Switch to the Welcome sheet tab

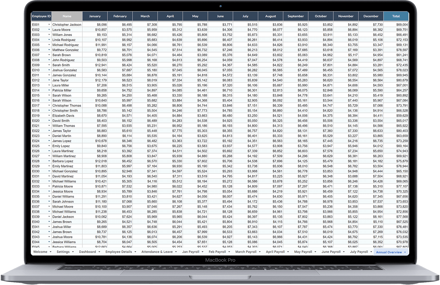point(40,252)
